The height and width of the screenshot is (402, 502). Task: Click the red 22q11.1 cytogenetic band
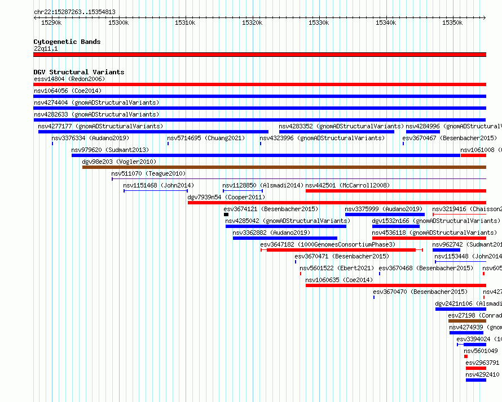click(259, 55)
